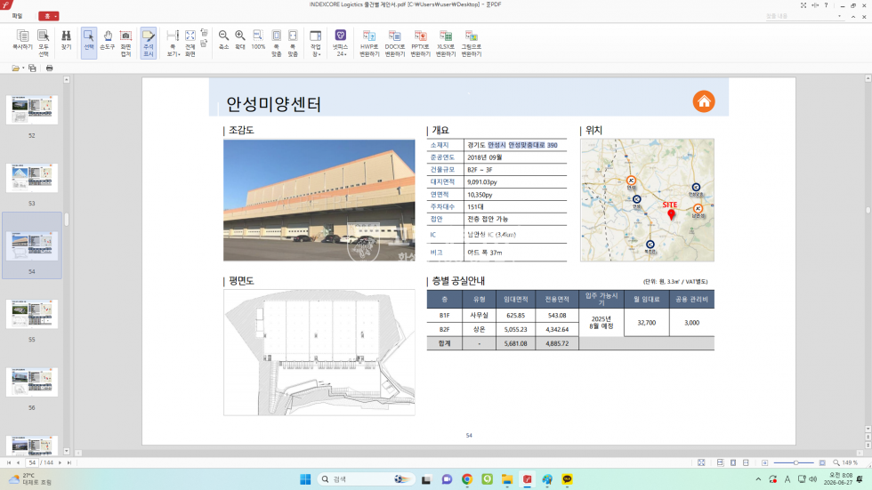Click the 폭 맞춤 (fit width) icon

293,43
